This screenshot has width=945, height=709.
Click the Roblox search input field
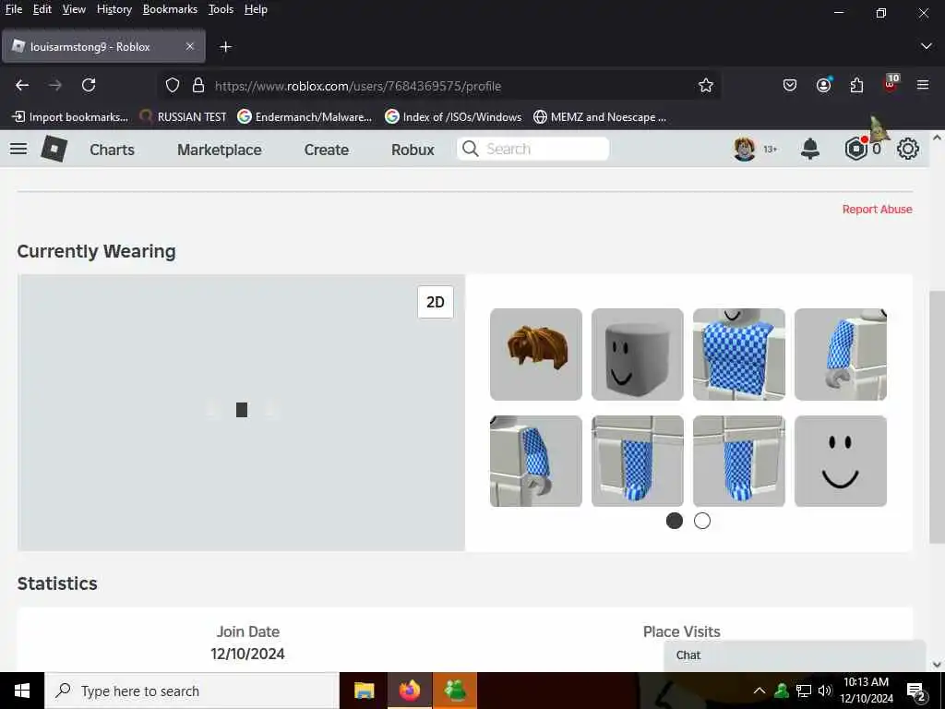(x=532, y=149)
